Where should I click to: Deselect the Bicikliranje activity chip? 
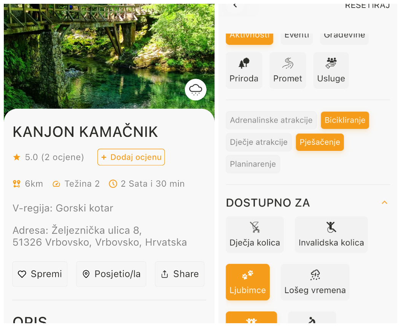[x=345, y=120]
